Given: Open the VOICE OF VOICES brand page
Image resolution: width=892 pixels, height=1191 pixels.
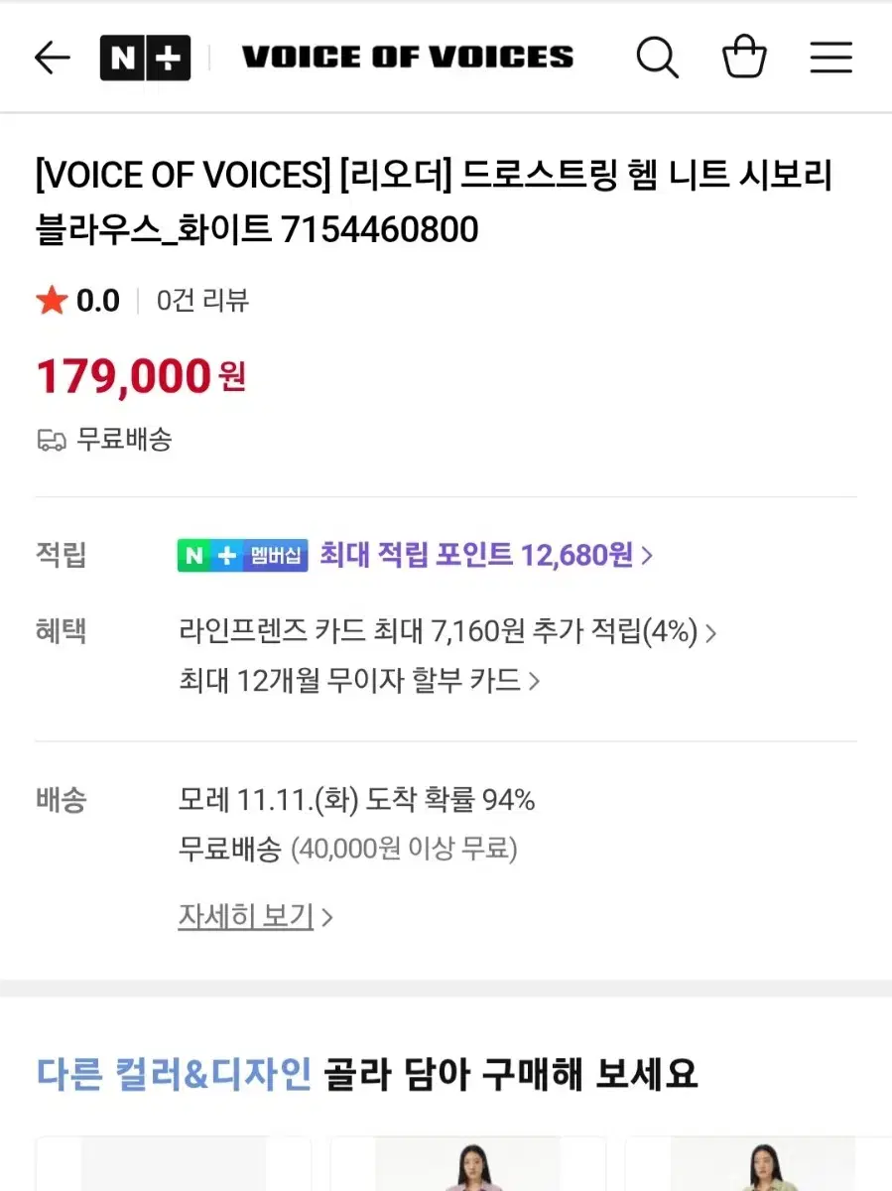Looking at the screenshot, I should pos(407,57).
